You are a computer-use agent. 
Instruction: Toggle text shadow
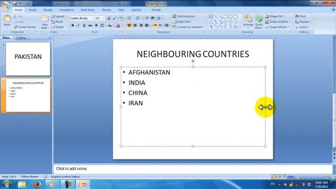point(96,26)
